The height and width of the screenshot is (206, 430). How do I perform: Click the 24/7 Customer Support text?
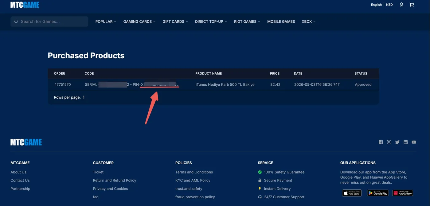284,197
